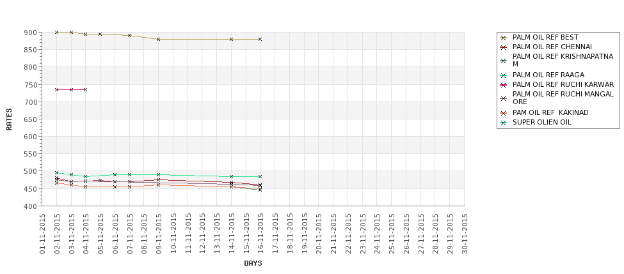624x274 pixels.
Task: Click the pink RUCHI KARWAR point on 02-11-2015
Action: pyautogui.click(x=56, y=90)
